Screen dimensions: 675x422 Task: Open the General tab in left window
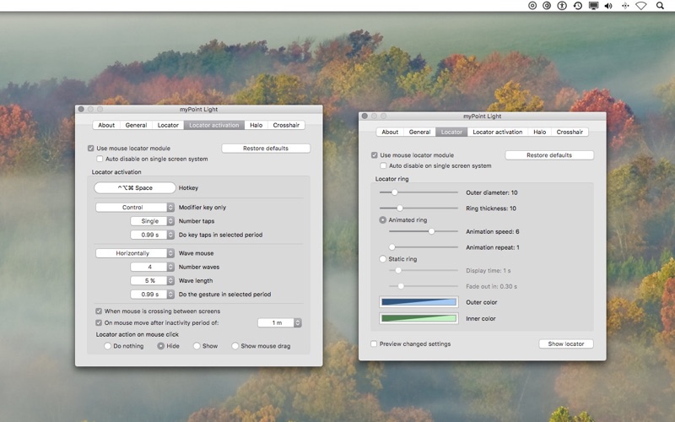click(x=136, y=125)
